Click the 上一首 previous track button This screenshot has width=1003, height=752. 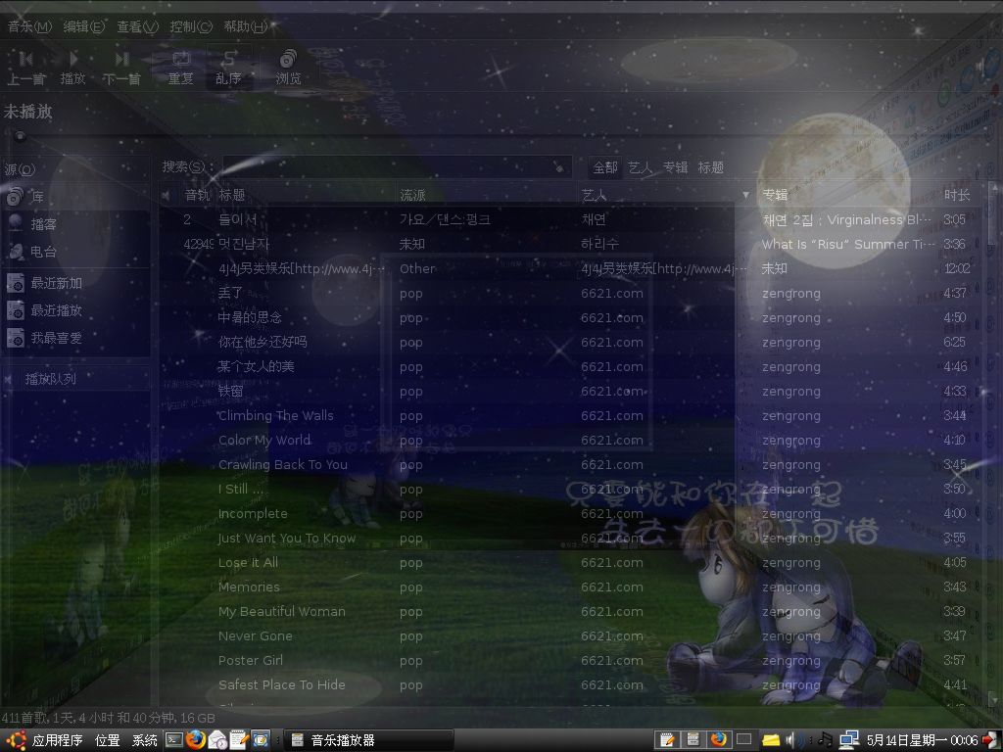tap(26, 68)
